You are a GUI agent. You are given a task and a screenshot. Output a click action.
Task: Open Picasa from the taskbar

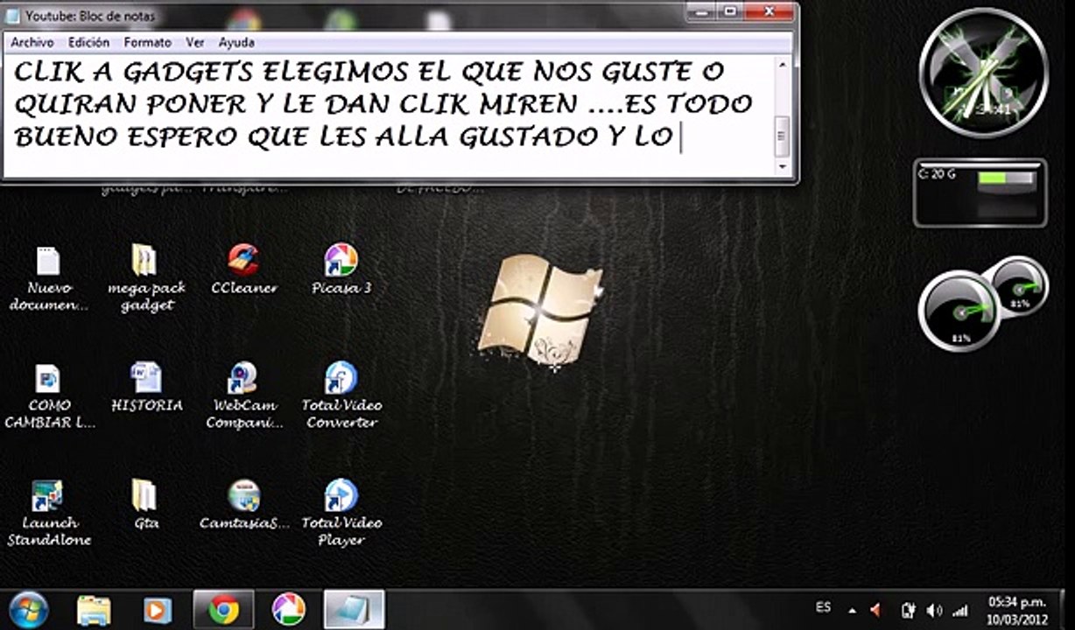tap(288, 609)
